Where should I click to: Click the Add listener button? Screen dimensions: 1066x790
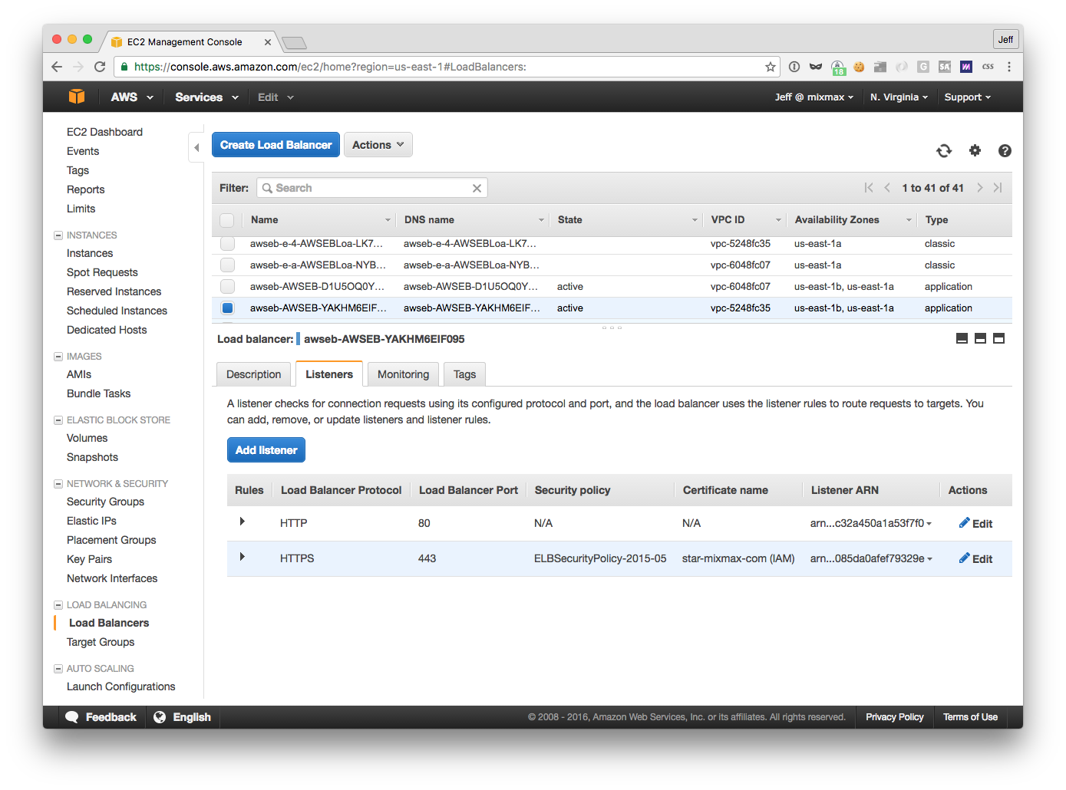pos(266,450)
